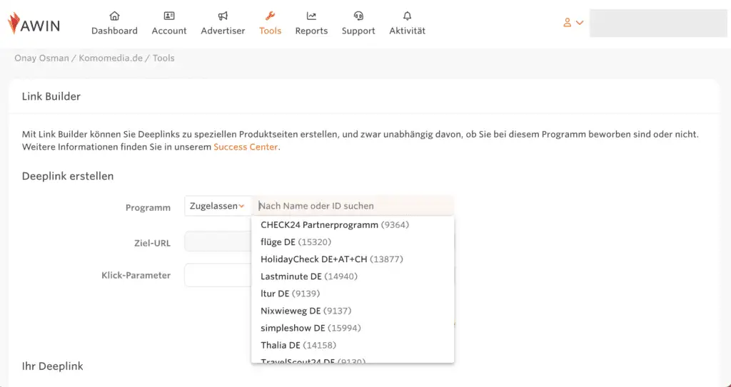Click the Programm field label
Viewport: 731px width, 387px height.
(x=148, y=207)
